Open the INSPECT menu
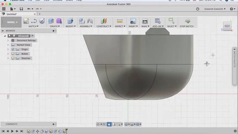This screenshot has height=134, width=238. point(120,26)
